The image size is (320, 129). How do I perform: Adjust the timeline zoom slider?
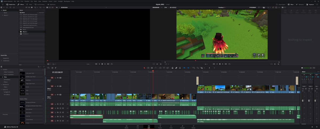(x=209, y=68)
